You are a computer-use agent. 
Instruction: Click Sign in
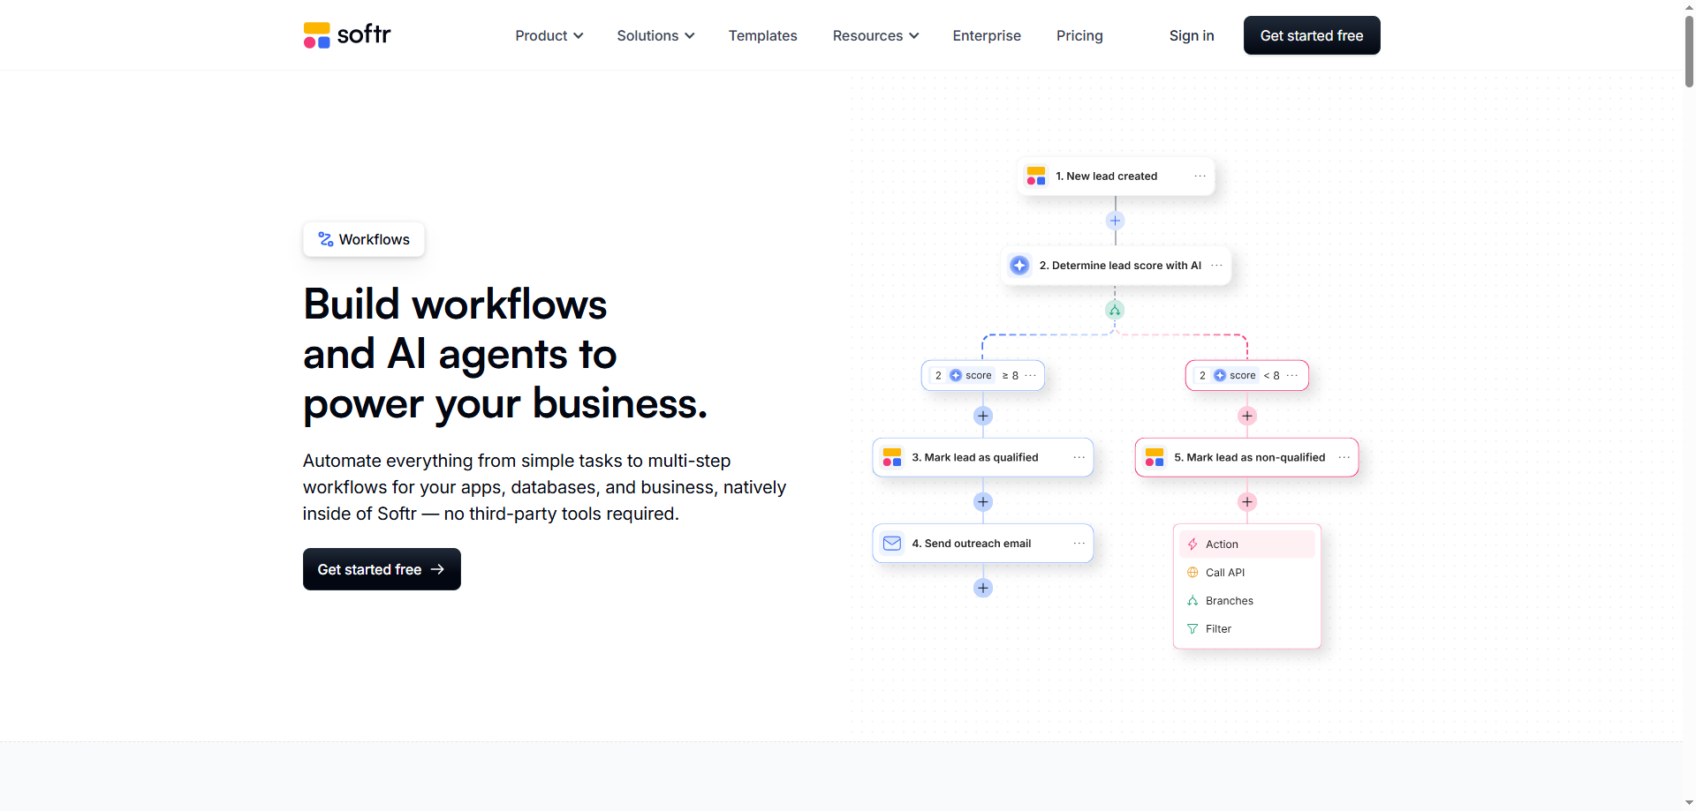click(1192, 35)
